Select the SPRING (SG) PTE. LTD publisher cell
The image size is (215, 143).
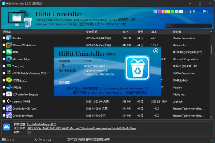pos(185,66)
